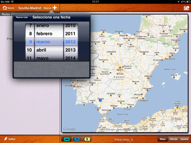Select year 2011 on the wheel
The height and width of the screenshot is (143, 191).
(x=70, y=34)
